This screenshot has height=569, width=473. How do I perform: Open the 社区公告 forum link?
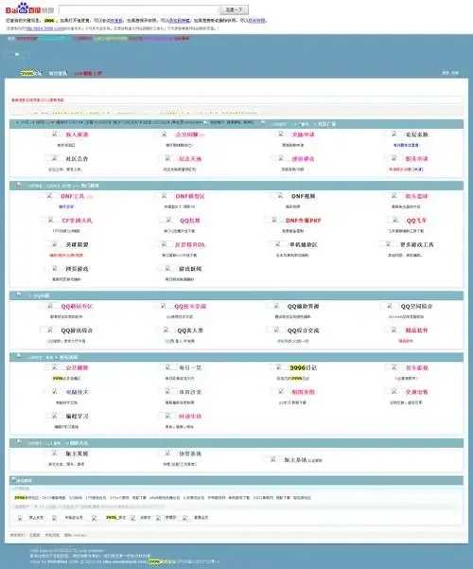[77, 158]
